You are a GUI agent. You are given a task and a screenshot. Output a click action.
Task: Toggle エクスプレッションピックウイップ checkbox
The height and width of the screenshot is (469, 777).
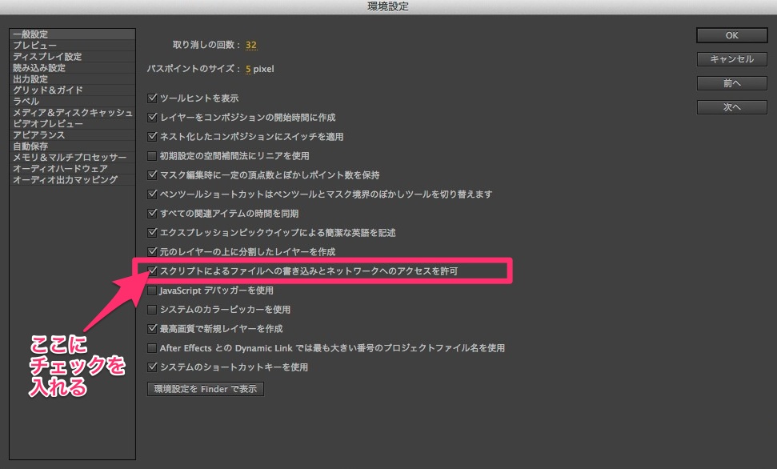[152, 233]
